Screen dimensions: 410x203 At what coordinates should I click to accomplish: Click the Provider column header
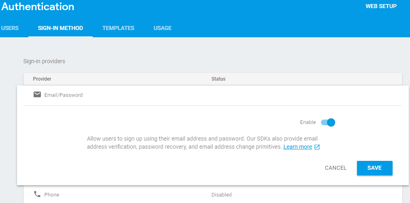[x=42, y=79]
